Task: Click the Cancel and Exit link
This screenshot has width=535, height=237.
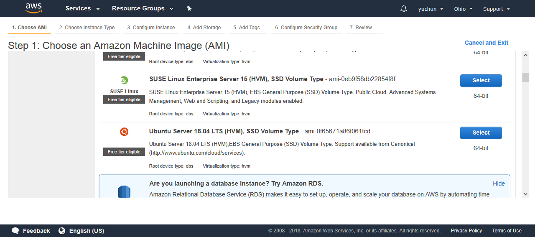Action: pos(487,43)
